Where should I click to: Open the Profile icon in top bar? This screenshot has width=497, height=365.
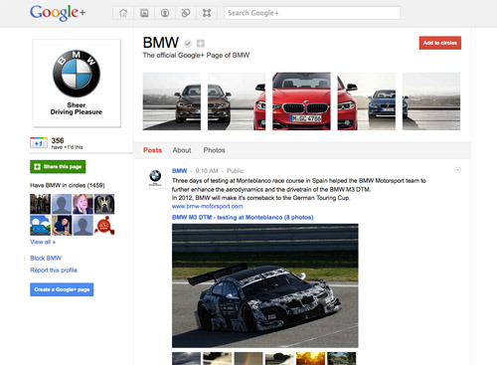point(165,13)
